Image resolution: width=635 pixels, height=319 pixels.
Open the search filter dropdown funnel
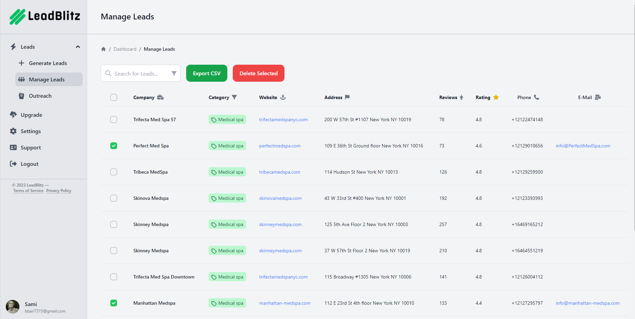[x=174, y=73]
